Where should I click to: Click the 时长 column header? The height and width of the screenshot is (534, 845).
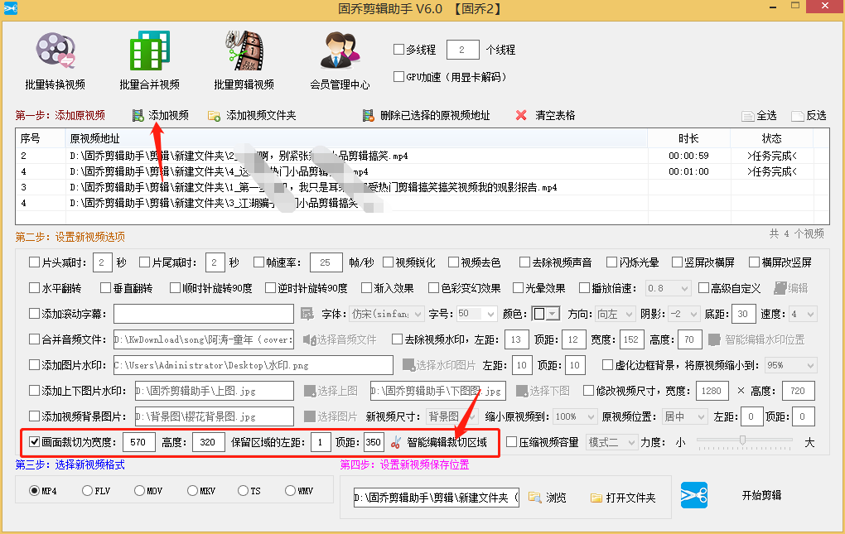[688, 138]
